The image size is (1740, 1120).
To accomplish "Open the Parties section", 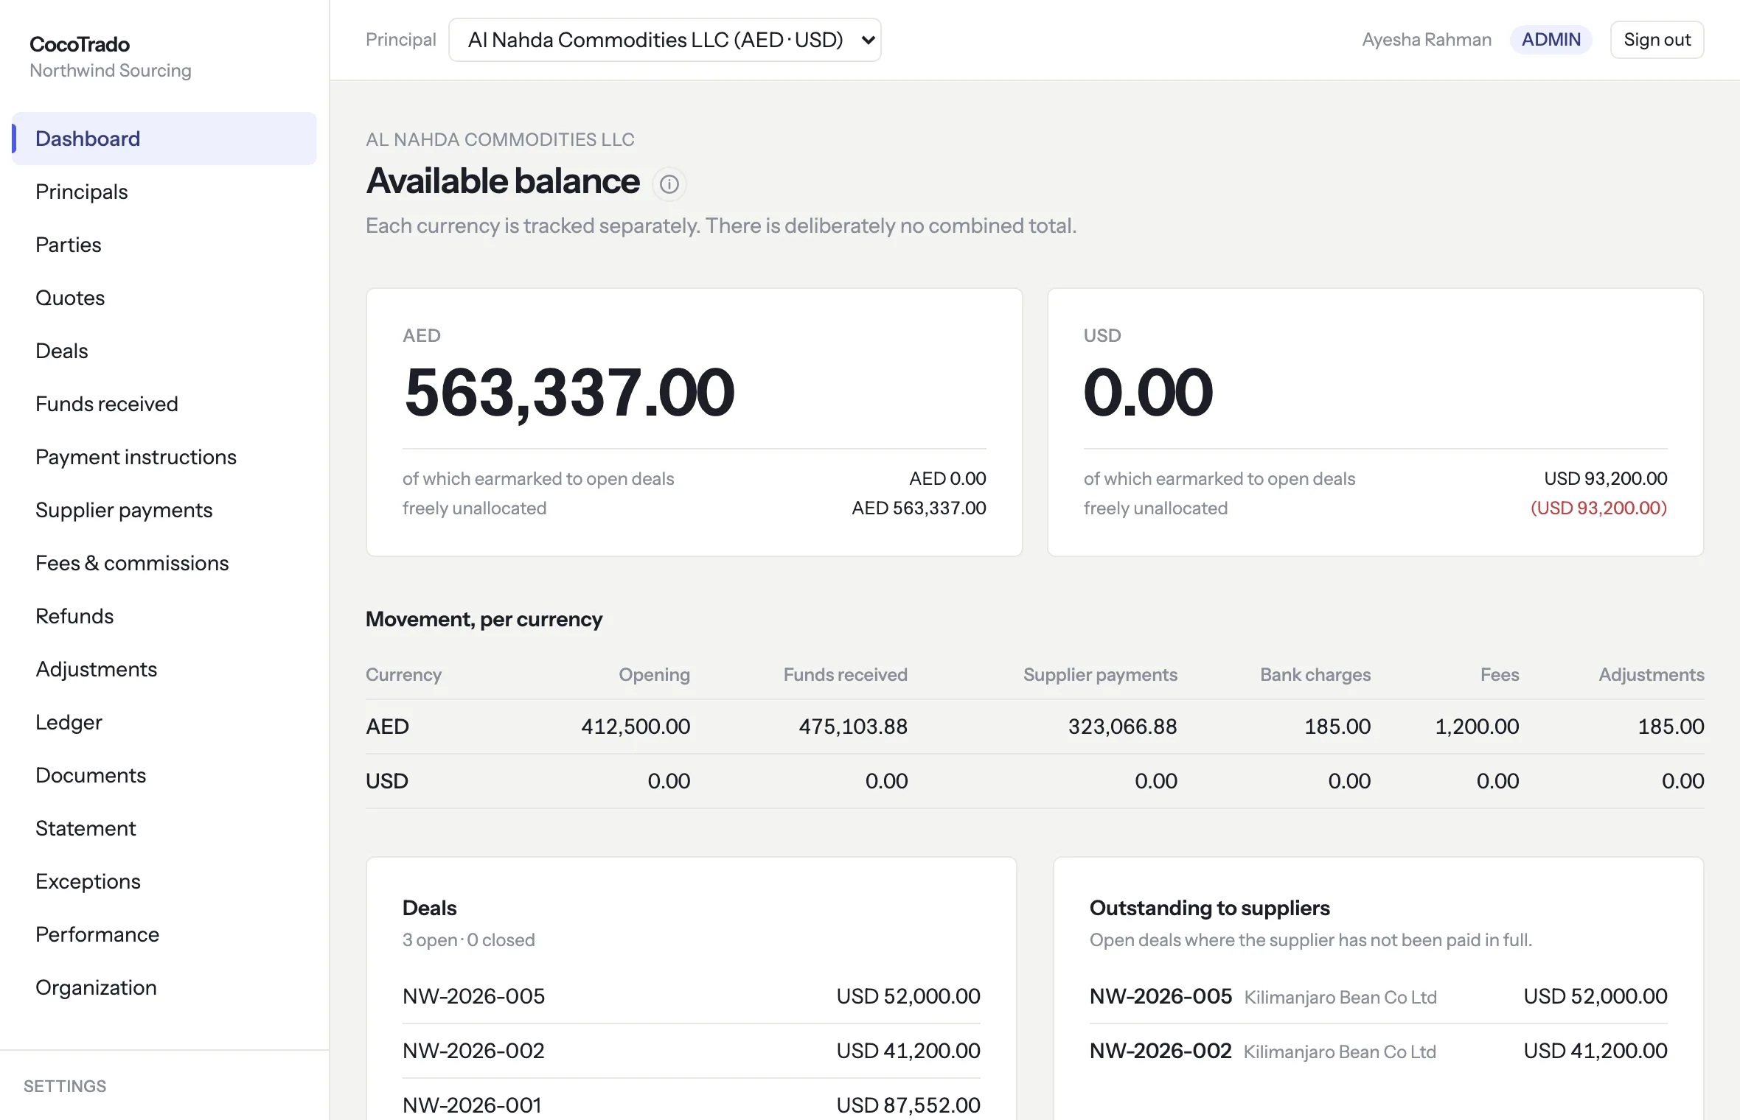I will tap(164, 245).
